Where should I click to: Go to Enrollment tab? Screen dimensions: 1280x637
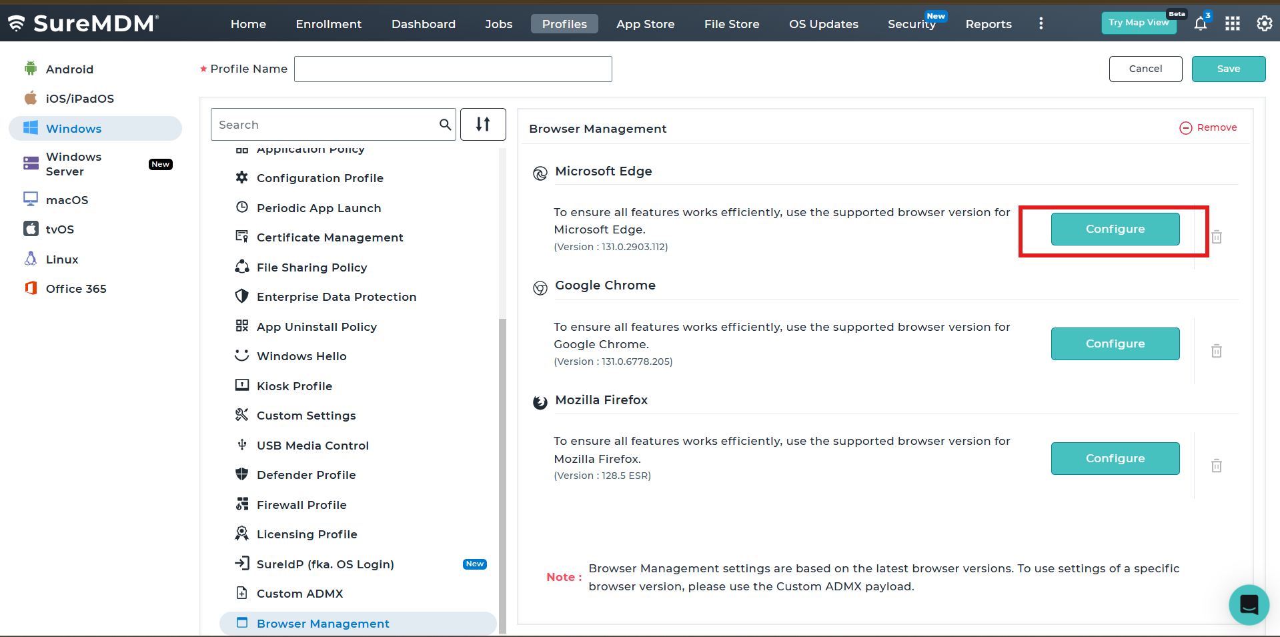(x=329, y=24)
